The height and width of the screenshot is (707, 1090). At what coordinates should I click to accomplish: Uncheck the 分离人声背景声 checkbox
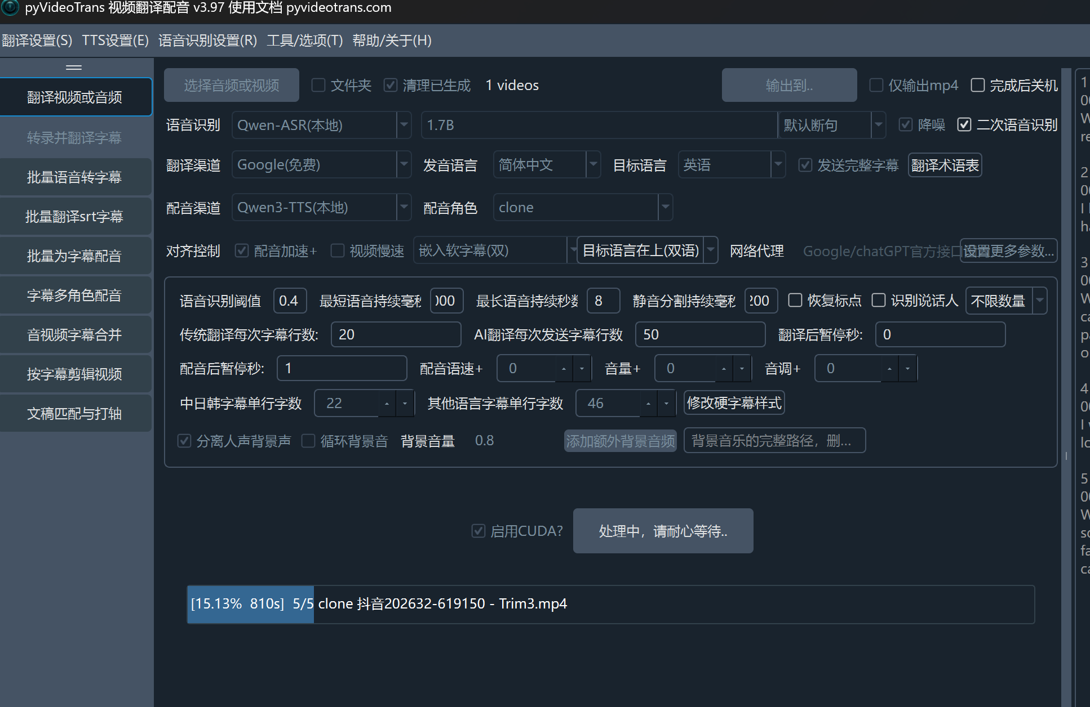click(184, 441)
